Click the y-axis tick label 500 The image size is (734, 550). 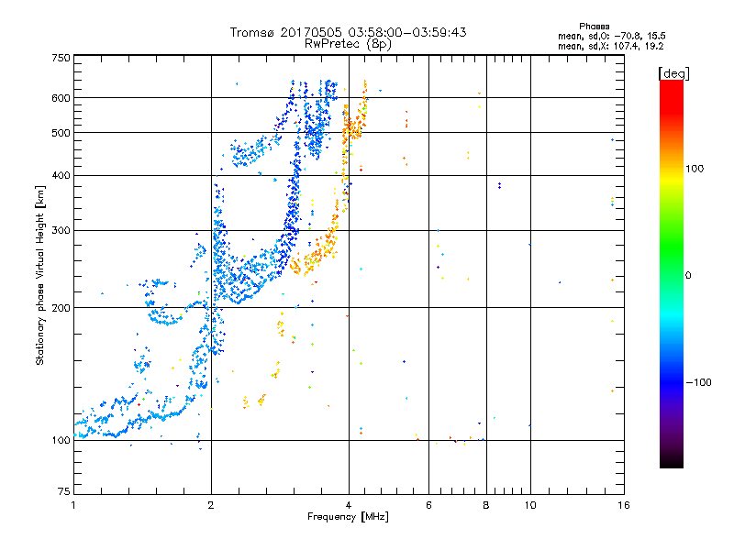click(x=61, y=133)
